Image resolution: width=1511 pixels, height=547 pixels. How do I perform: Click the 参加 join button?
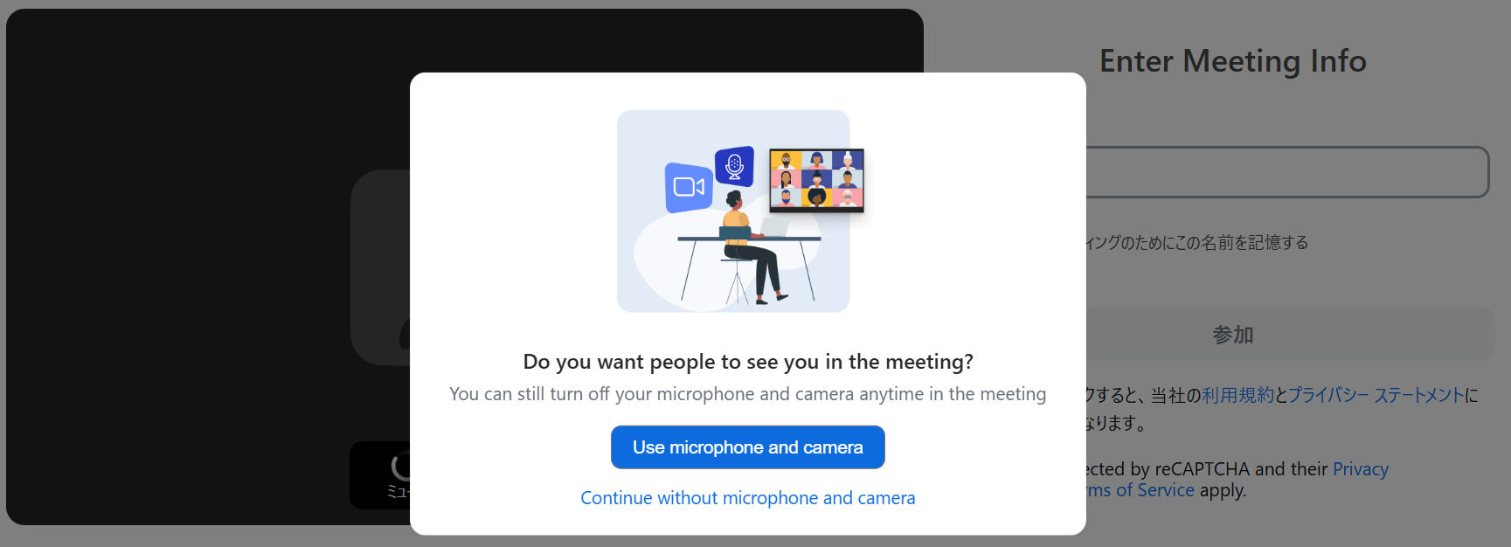coord(1290,334)
